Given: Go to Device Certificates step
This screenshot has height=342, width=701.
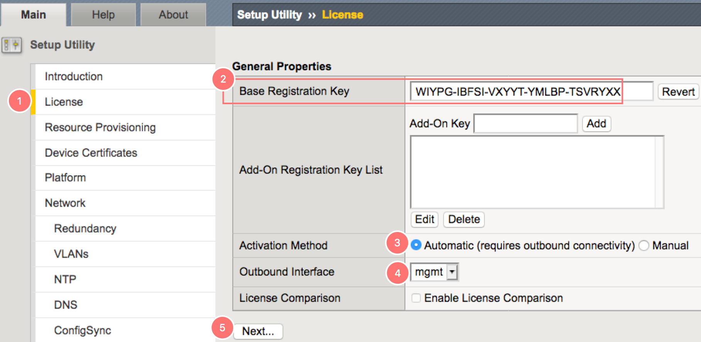Looking at the screenshot, I should pyautogui.click(x=91, y=153).
